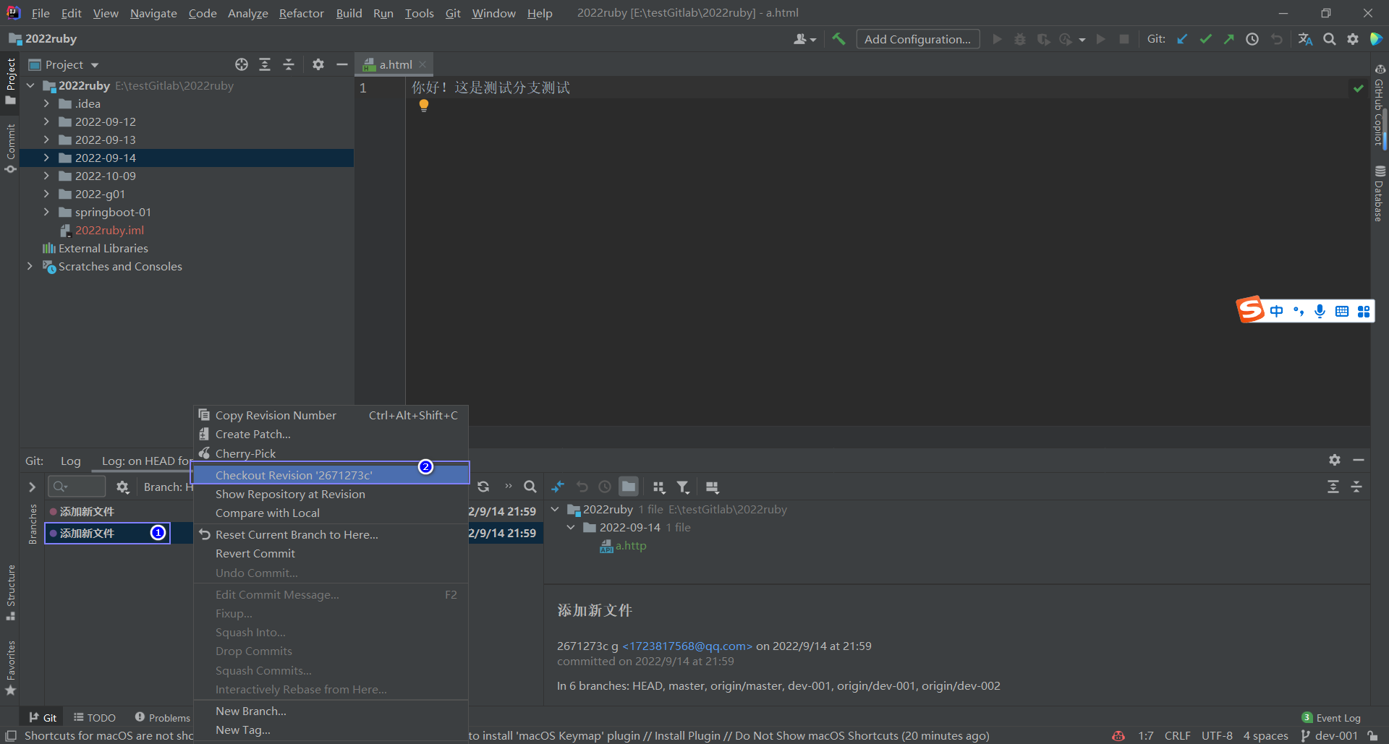This screenshot has height=744, width=1389.
Task: Click Git Commit green checkmark
Action: tap(1205, 39)
